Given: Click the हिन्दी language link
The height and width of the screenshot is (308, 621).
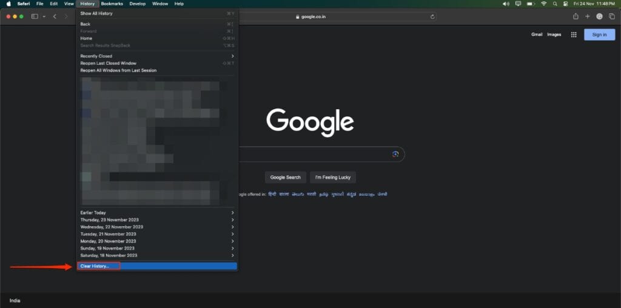Looking at the screenshot, I should [272, 195].
